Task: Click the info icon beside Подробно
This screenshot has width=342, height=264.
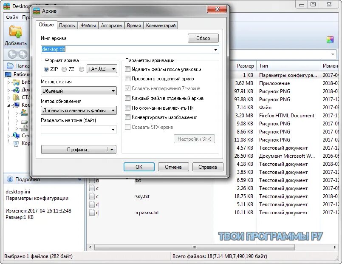Action: (x=10, y=179)
